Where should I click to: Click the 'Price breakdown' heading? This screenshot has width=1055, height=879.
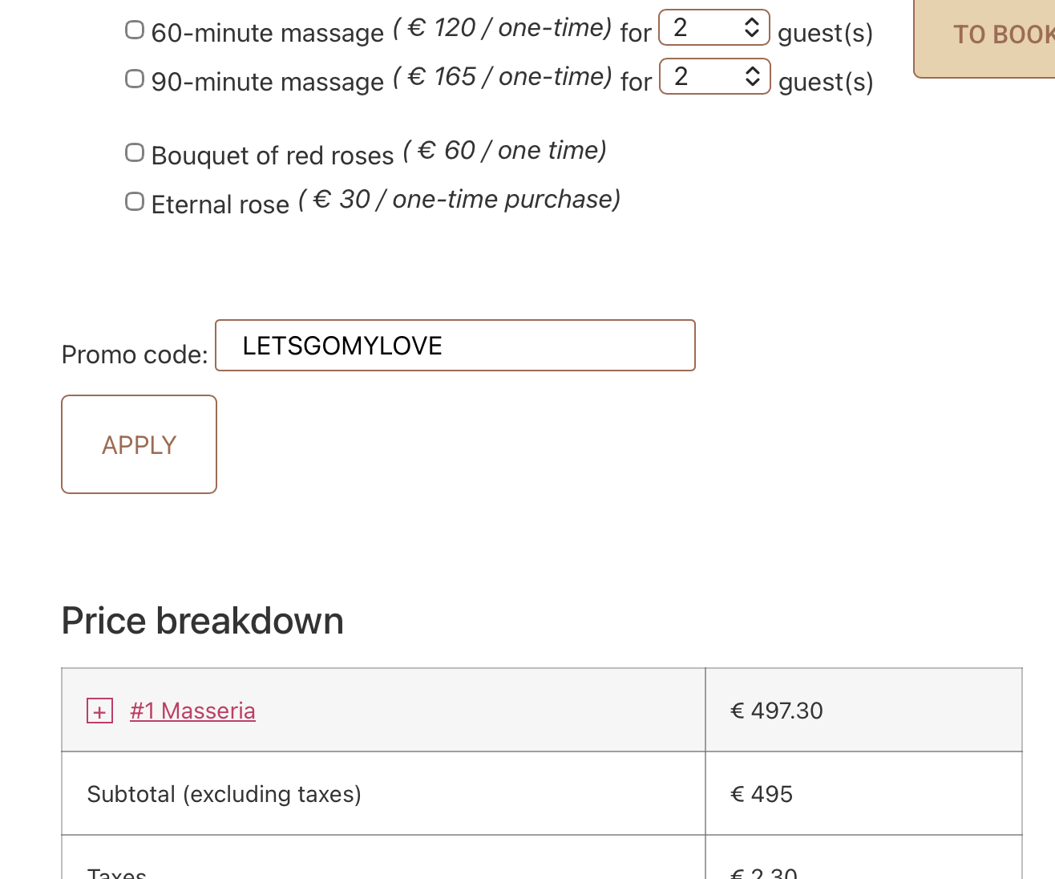coord(203,622)
